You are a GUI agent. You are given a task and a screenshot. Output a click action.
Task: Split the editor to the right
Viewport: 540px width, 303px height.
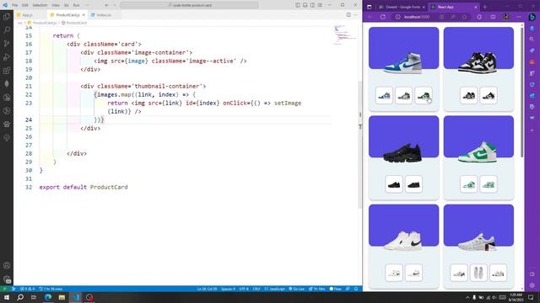(x=348, y=15)
